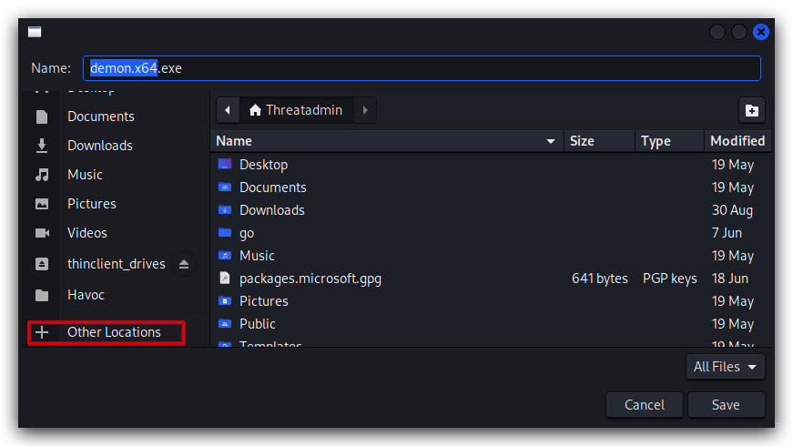
Task: Click the Downloads folder icon in list
Action: click(x=225, y=210)
